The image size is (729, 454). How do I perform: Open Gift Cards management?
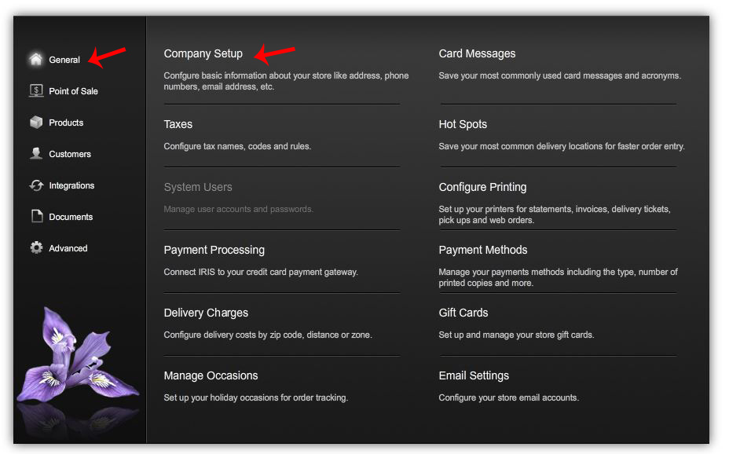tap(463, 313)
